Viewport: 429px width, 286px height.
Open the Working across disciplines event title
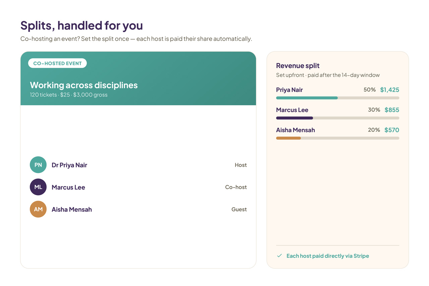pos(84,85)
